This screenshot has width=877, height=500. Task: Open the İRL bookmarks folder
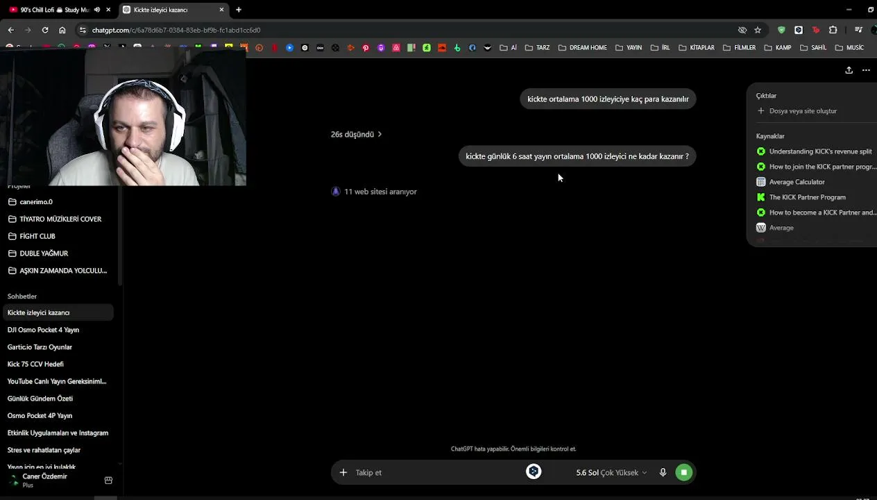pyautogui.click(x=661, y=48)
